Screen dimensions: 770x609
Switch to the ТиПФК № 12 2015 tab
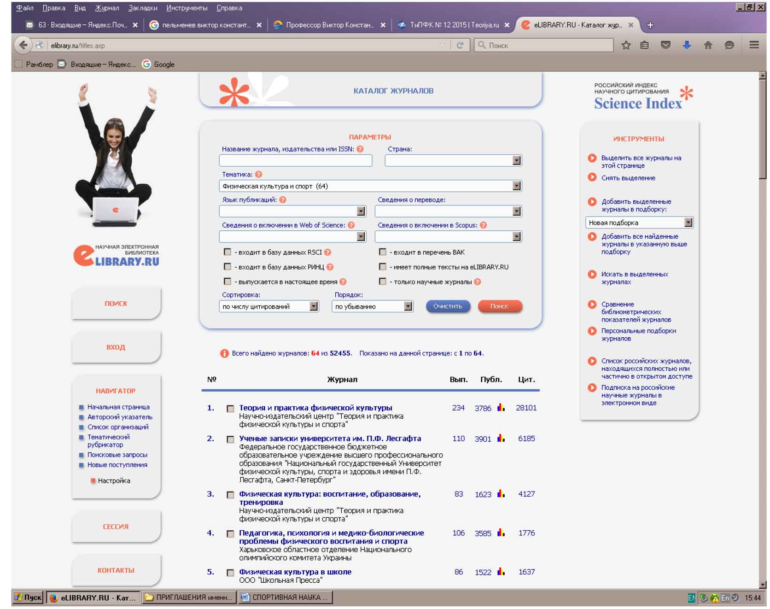click(453, 25)
